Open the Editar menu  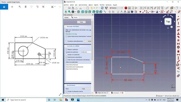pos(72,5)
